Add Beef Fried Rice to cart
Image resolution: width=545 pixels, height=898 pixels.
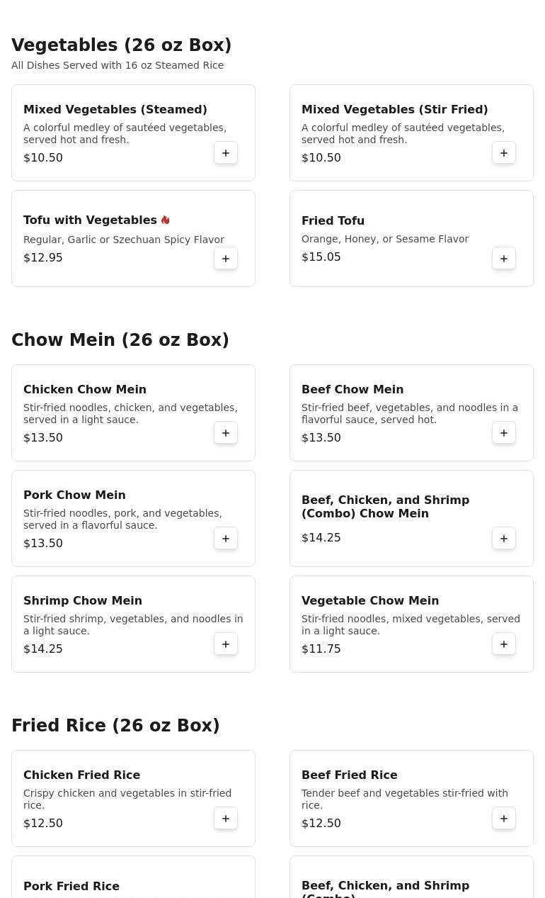504,819
